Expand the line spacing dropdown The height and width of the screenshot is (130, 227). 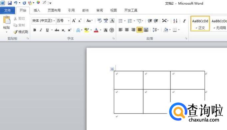[x=158, y=30]
